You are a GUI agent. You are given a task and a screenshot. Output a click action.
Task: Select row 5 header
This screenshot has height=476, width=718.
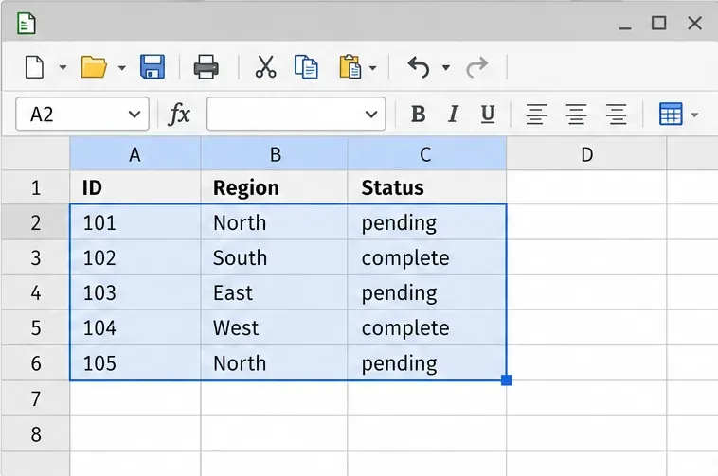[x=36, y=327]
